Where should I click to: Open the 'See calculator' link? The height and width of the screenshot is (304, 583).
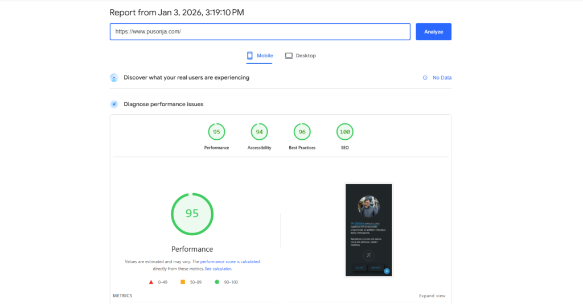tap(217, 269)
